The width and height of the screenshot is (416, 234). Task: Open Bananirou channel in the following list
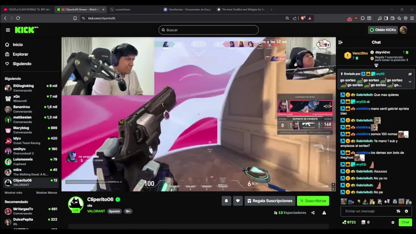tap(31, 109)
